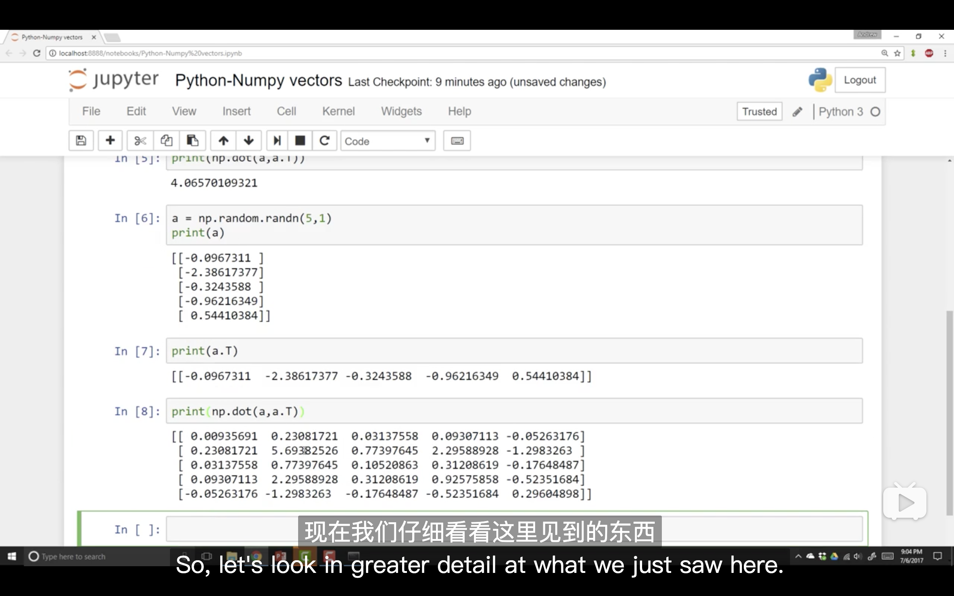Copy selected cells icon

pos(166,141)
